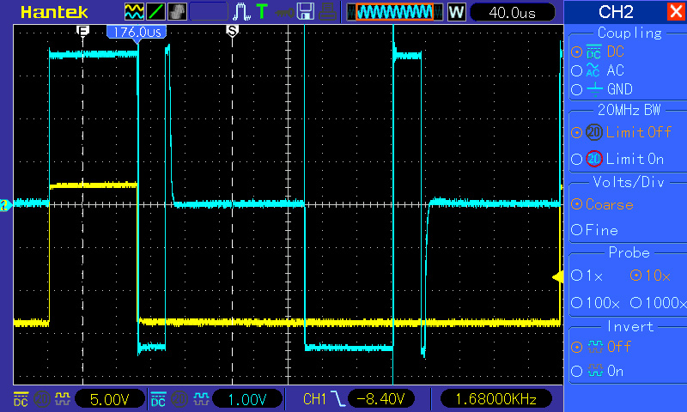
Task: Click the floppy disk save icon
Action: pyautogui.click(x=306, y=11)
